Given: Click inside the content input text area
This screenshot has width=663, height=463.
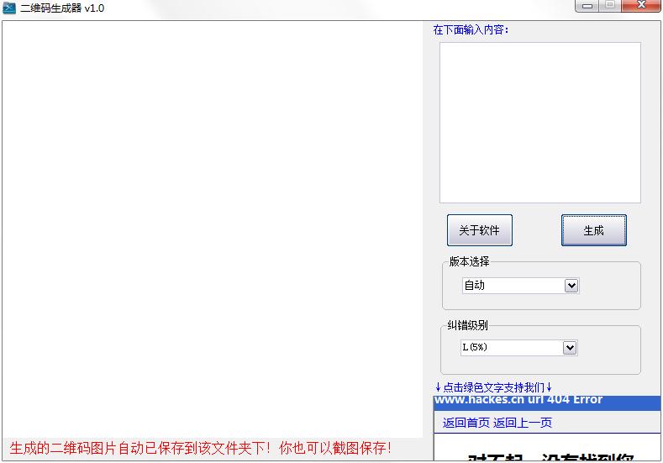Looking at the screenshot, I should (x=540, y=123).
